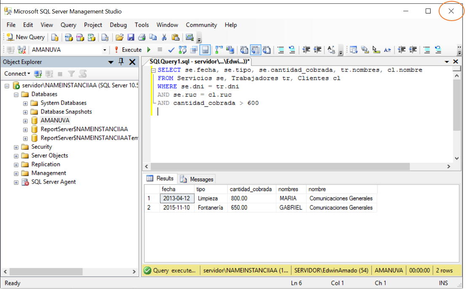Toggle Results to Grid mode
The image size is (466, 289).
point(255,50)
